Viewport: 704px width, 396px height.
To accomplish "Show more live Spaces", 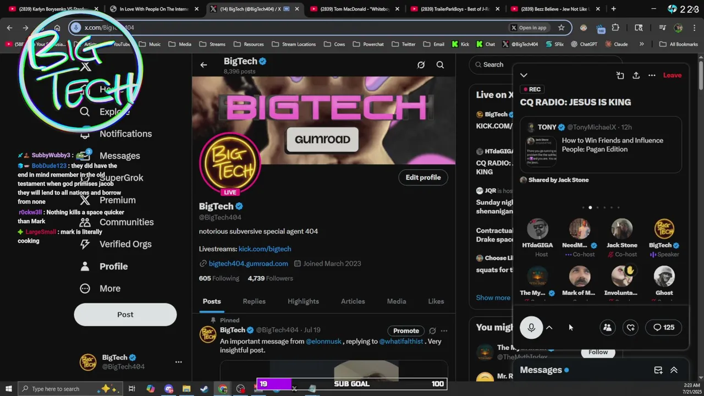I will (x=493, y=298).
